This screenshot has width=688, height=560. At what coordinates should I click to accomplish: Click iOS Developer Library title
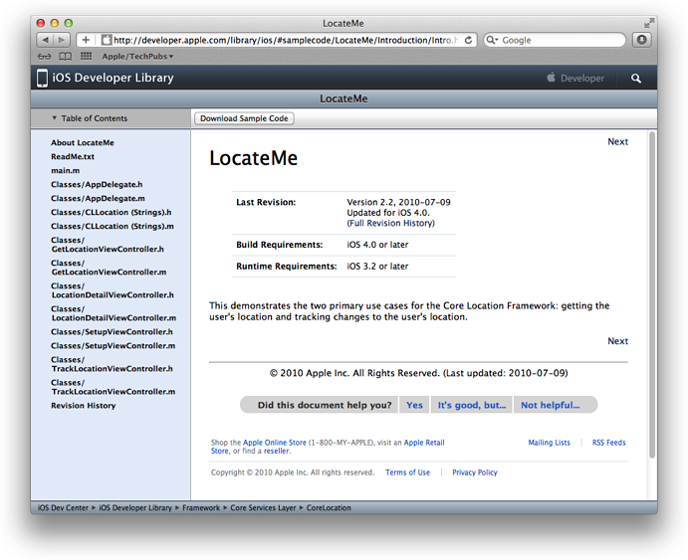(114, 78)
